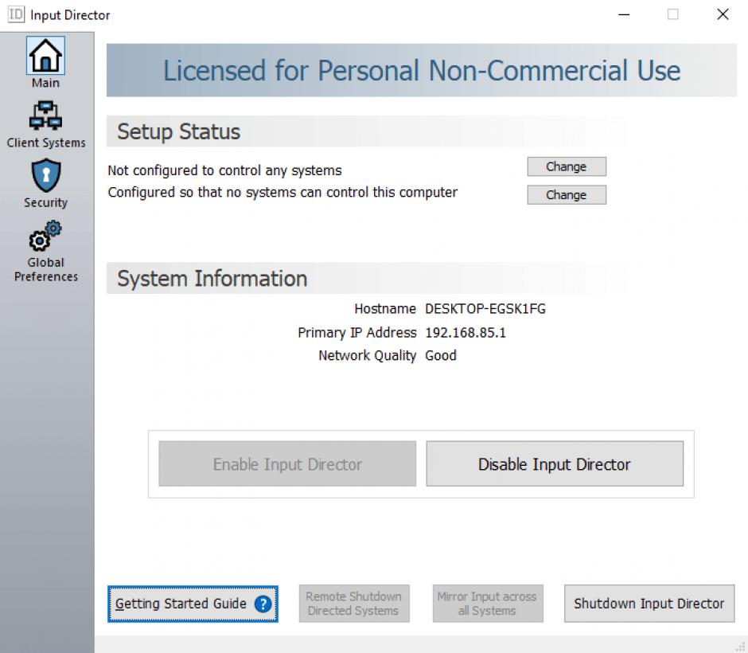Click Shutdown Input Director button
This screenshot has height=653, width=748.
coord(649,604)
